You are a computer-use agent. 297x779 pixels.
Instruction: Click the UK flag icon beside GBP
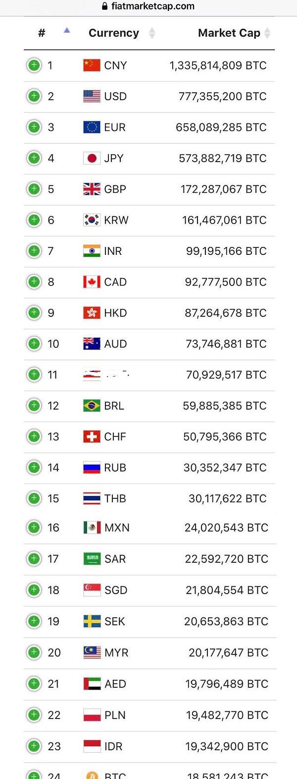coord(92,189)
